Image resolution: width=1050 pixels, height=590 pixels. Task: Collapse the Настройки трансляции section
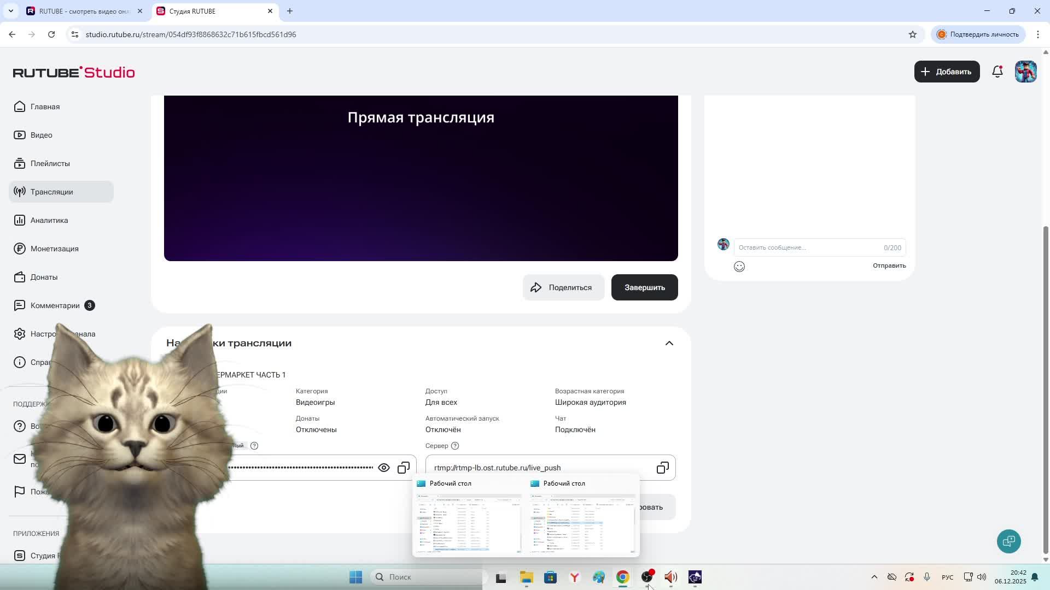(669, 343)
